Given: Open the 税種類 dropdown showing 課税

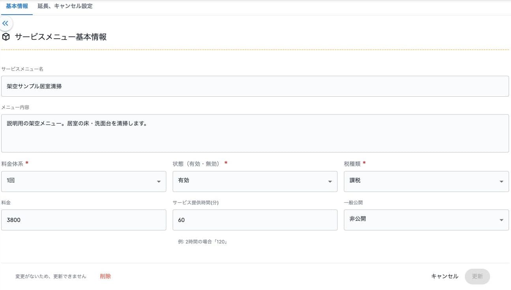Looking at the screenshot, I should 427,181.
